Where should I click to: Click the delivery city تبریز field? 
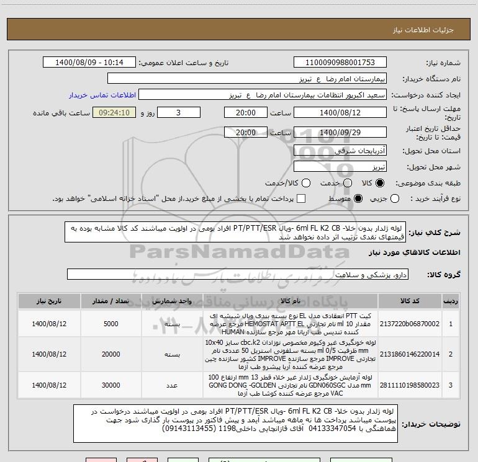(x=340, y=167)
